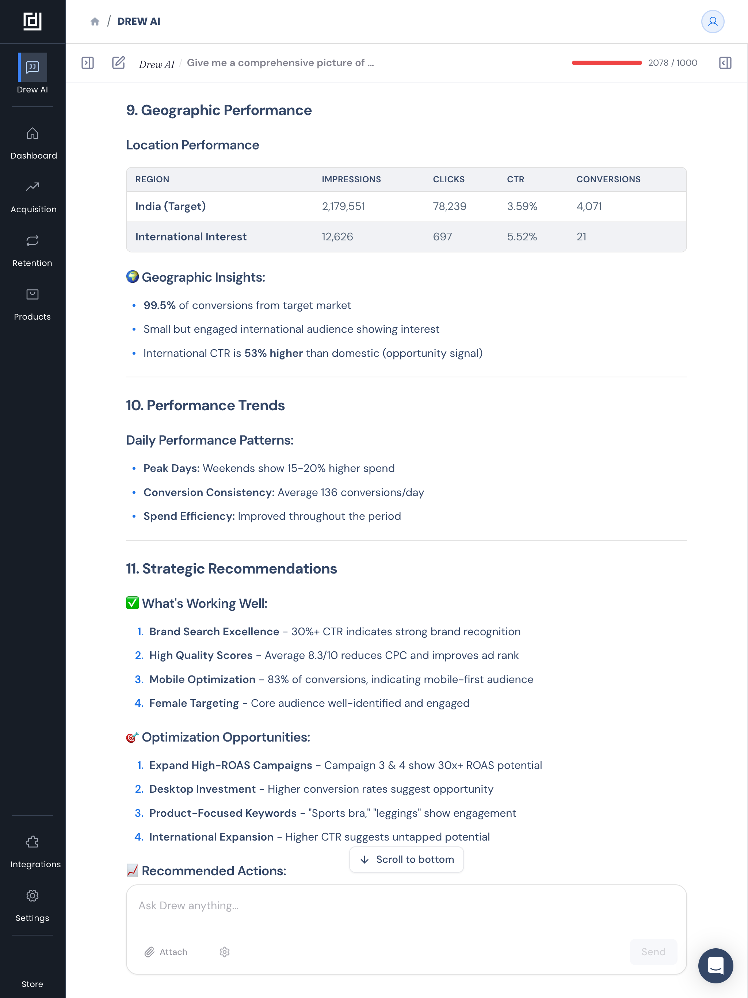Open Integrations from sidebar
This screenshot has height=998, width=748.
(33, 852)
